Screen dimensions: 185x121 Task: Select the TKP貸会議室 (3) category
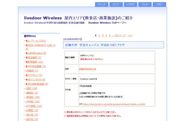[35, 66]
